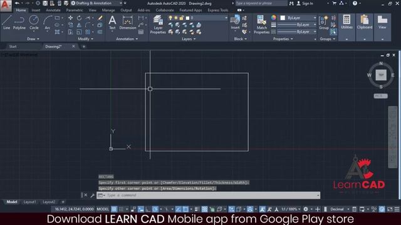Click the Copy tool icon
401x225 pixels.
click(70, 25)
